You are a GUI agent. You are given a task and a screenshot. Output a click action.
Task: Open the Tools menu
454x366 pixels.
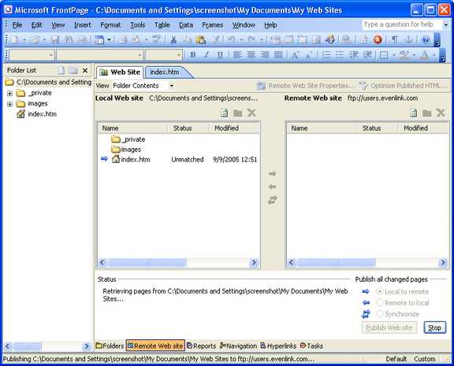click(x=137, y=25)
